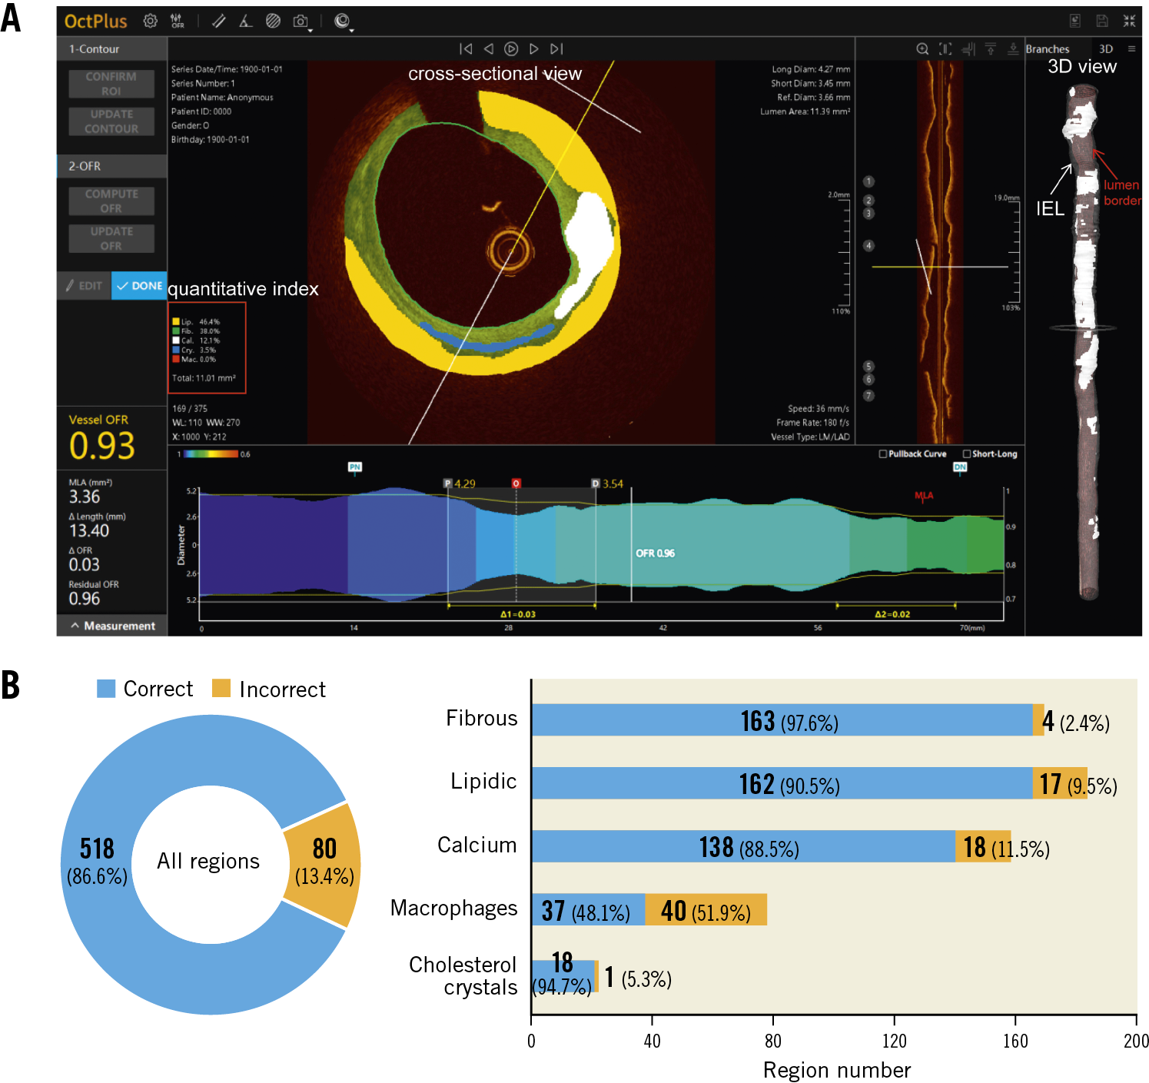Enable the Pullback Curve checkbox
The height and width of the screenshot is (1083, 1149).
pos(883,454)
